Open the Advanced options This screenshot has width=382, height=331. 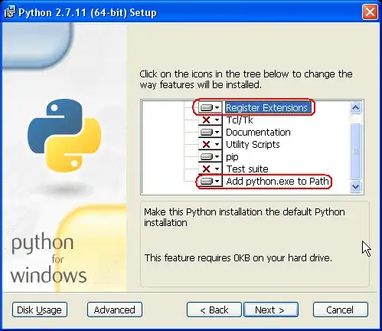[115, 310]
